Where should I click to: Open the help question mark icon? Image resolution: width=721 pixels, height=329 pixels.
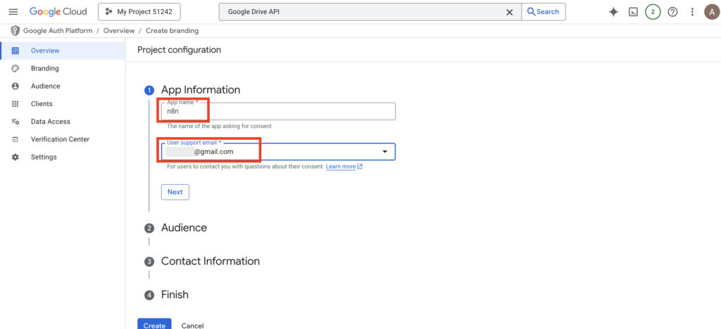coord(672,12)
